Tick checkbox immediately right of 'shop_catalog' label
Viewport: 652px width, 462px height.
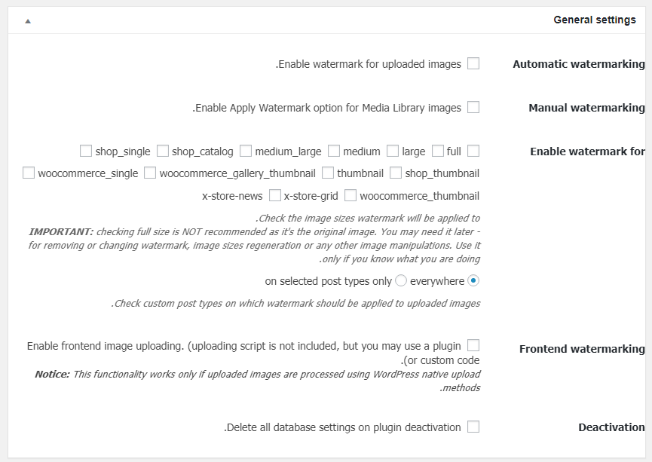coord(246,151)
